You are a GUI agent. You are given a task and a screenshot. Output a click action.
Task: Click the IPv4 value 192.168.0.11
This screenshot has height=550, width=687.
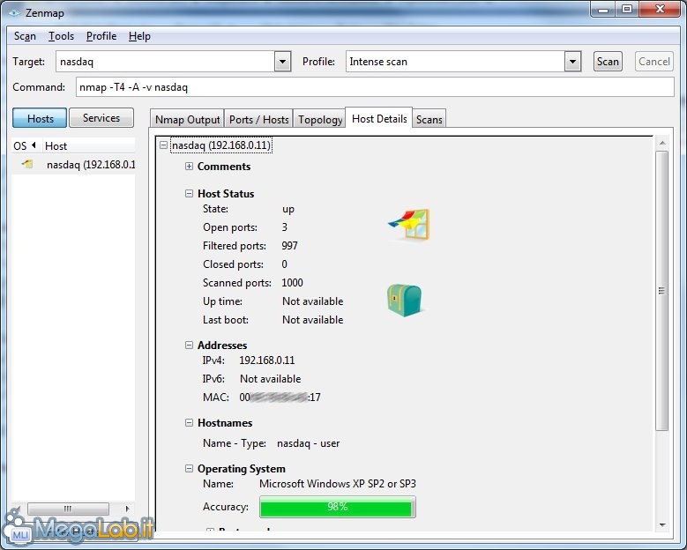[x=267, y=360]
